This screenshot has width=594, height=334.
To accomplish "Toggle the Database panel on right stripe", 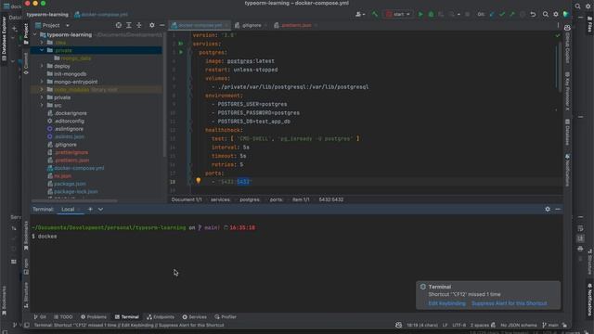I will tap(567, 132).
